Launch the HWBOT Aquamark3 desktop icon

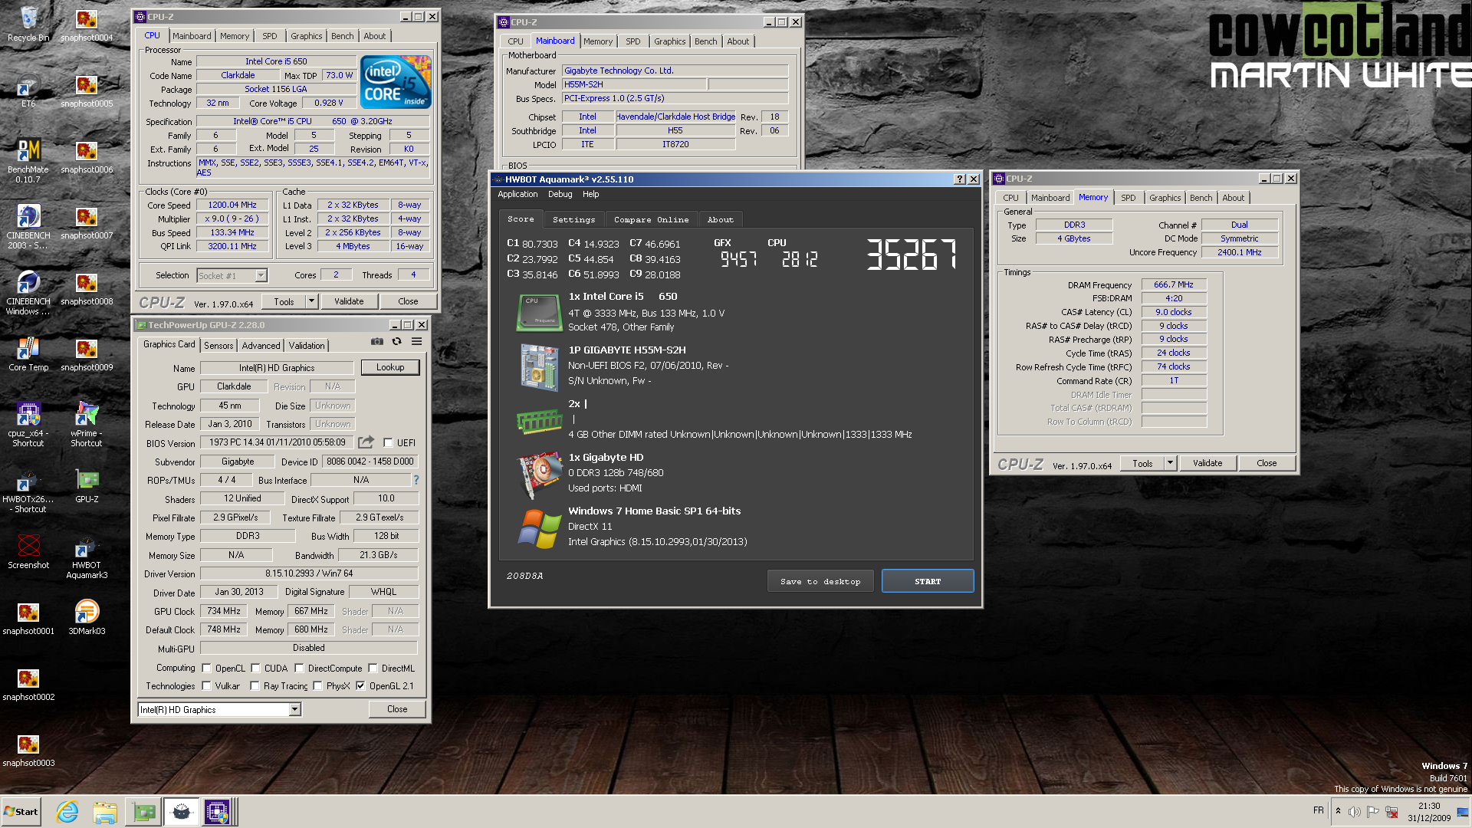pyautogui.click(x=87, y=557)
